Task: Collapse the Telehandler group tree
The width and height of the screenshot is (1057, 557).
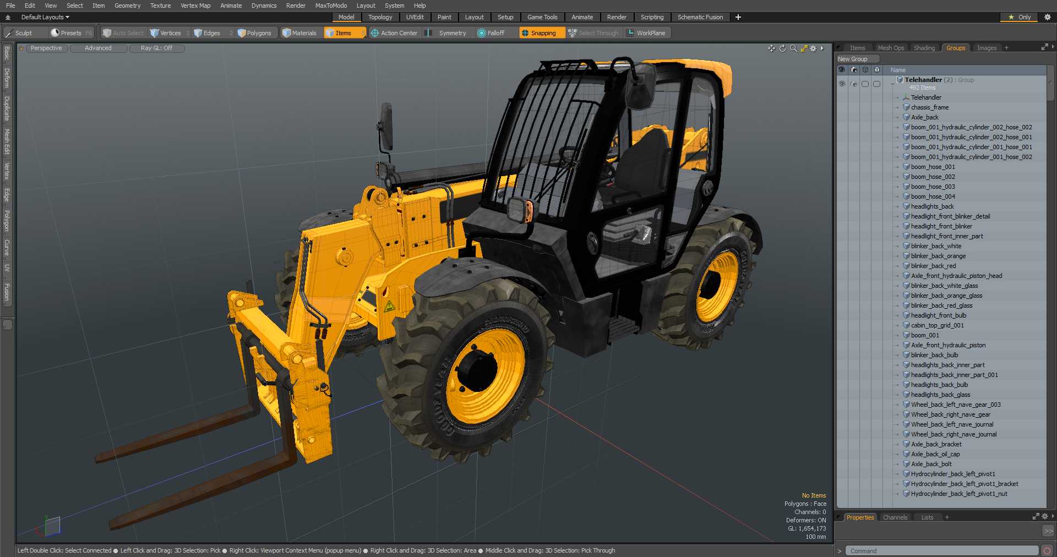Action: (x=892, y=84)
